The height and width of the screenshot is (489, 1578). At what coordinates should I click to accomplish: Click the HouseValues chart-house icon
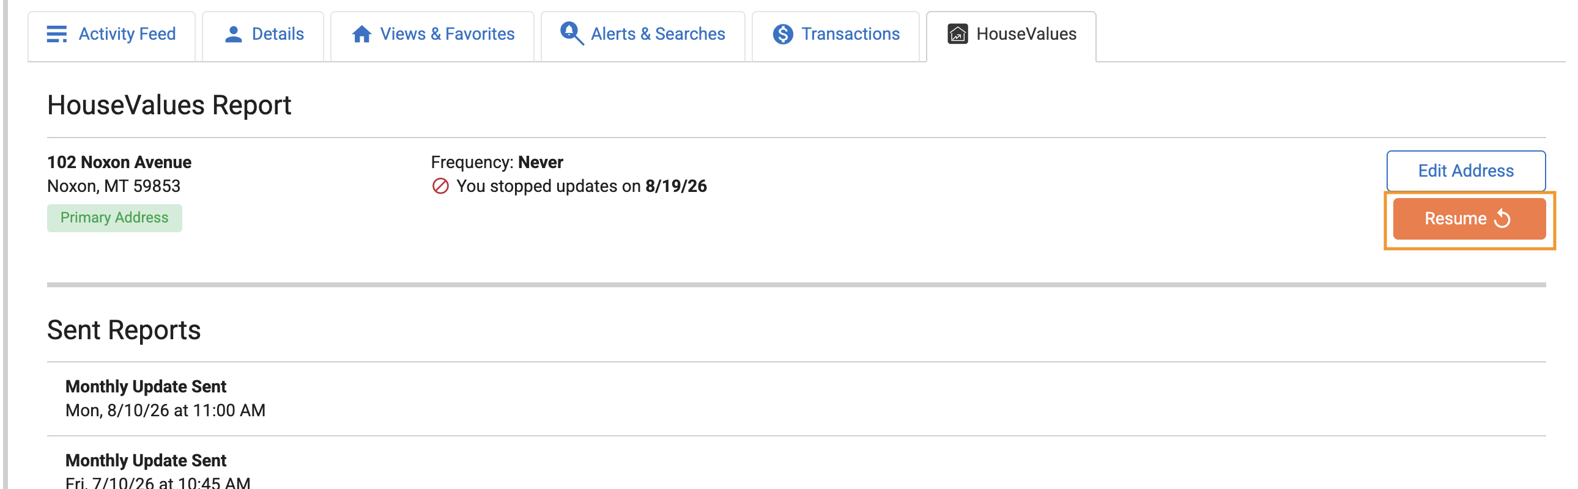[x=957, y=34]
